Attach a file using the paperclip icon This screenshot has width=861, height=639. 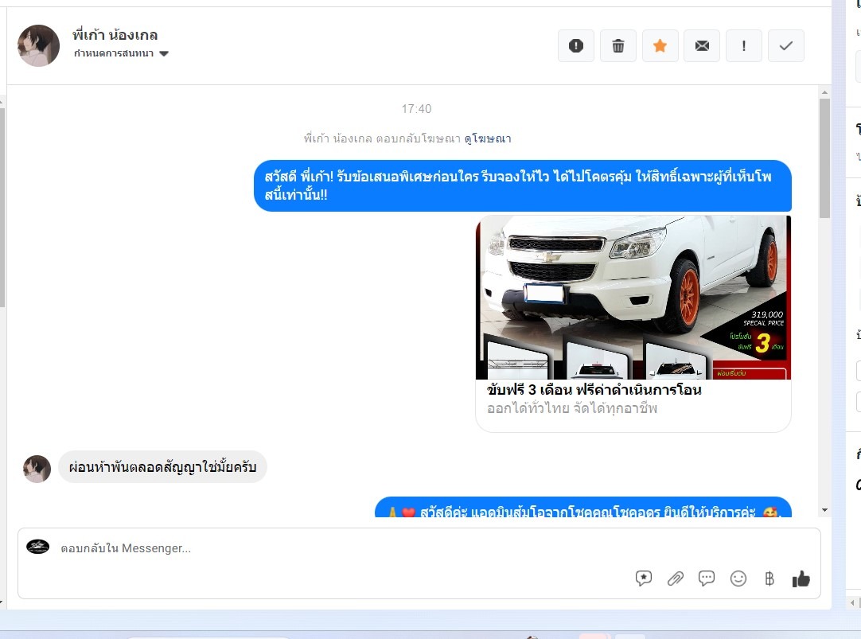point(676,579)
